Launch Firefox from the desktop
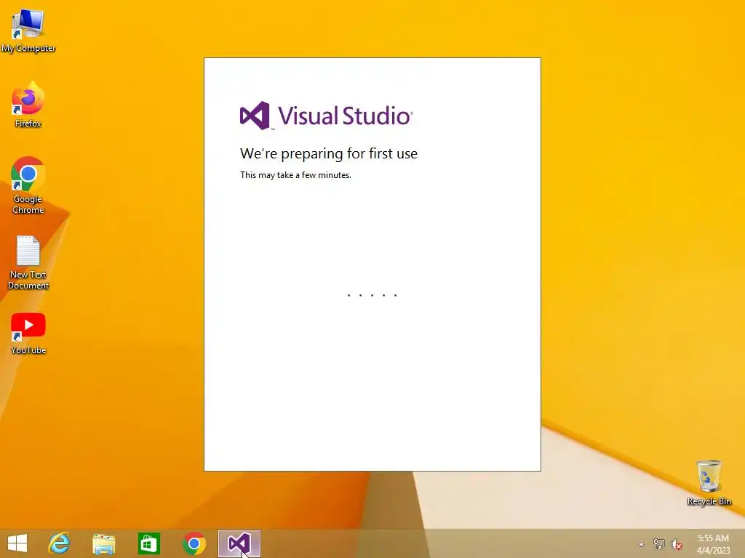Viewport: 745px width, 558px height. [28, 105]
